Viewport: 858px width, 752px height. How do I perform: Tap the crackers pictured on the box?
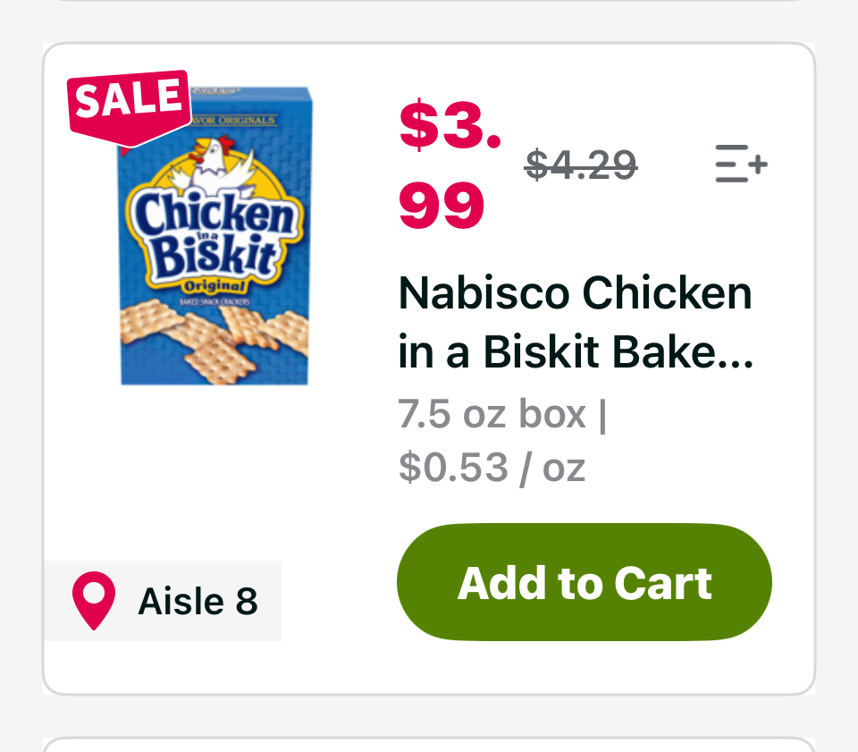click(214, 344)
